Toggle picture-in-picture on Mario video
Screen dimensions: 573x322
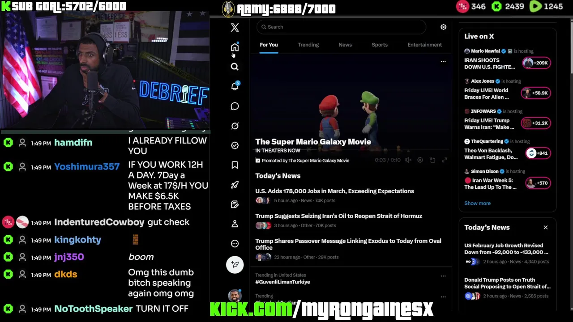[x=432, y=160]
